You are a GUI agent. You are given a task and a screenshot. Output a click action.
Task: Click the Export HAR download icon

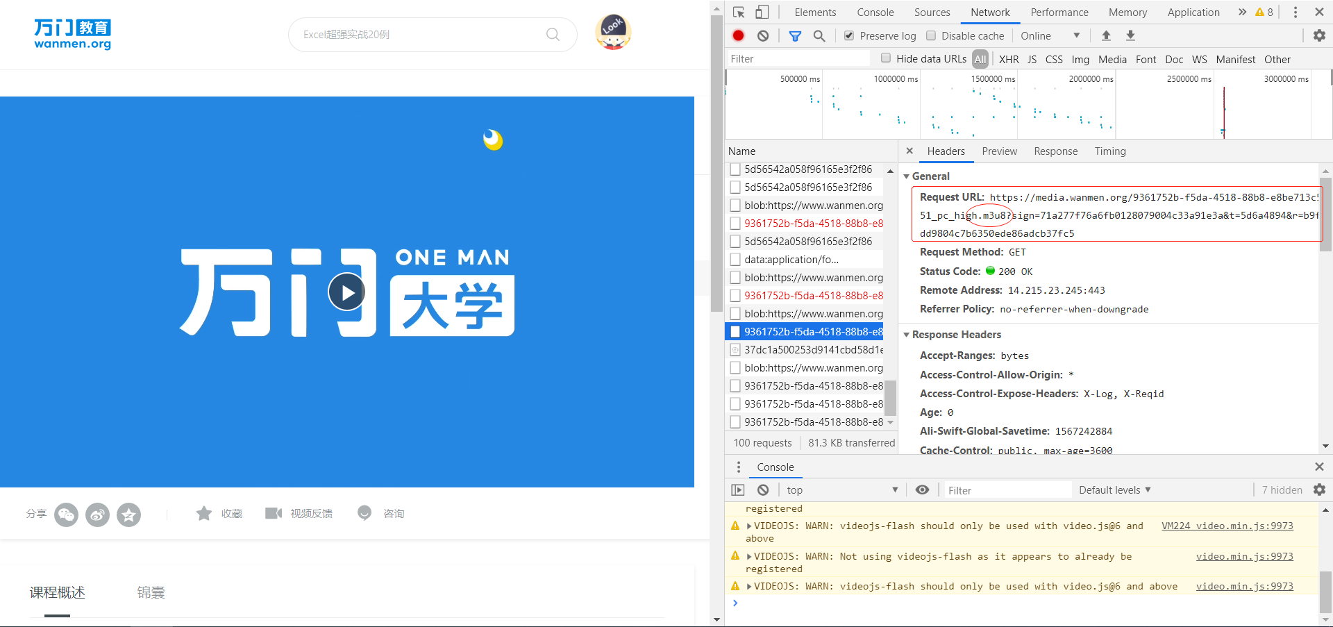coord(1130,35)
